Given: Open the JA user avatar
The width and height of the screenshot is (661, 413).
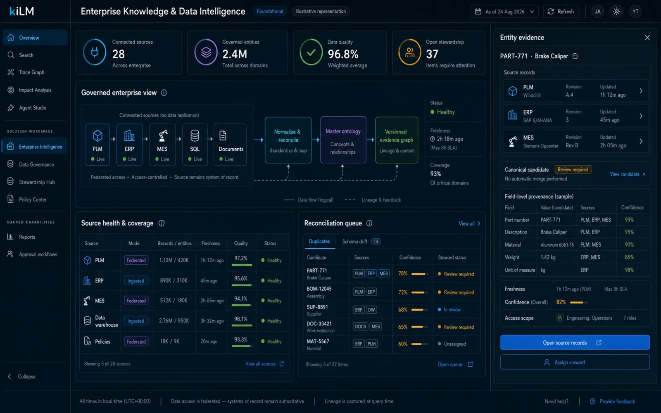Looking at the screenshot, I should [x=597, y=12].
